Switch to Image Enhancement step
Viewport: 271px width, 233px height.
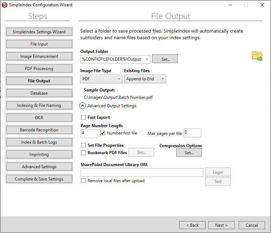click(x=39, y=56)
